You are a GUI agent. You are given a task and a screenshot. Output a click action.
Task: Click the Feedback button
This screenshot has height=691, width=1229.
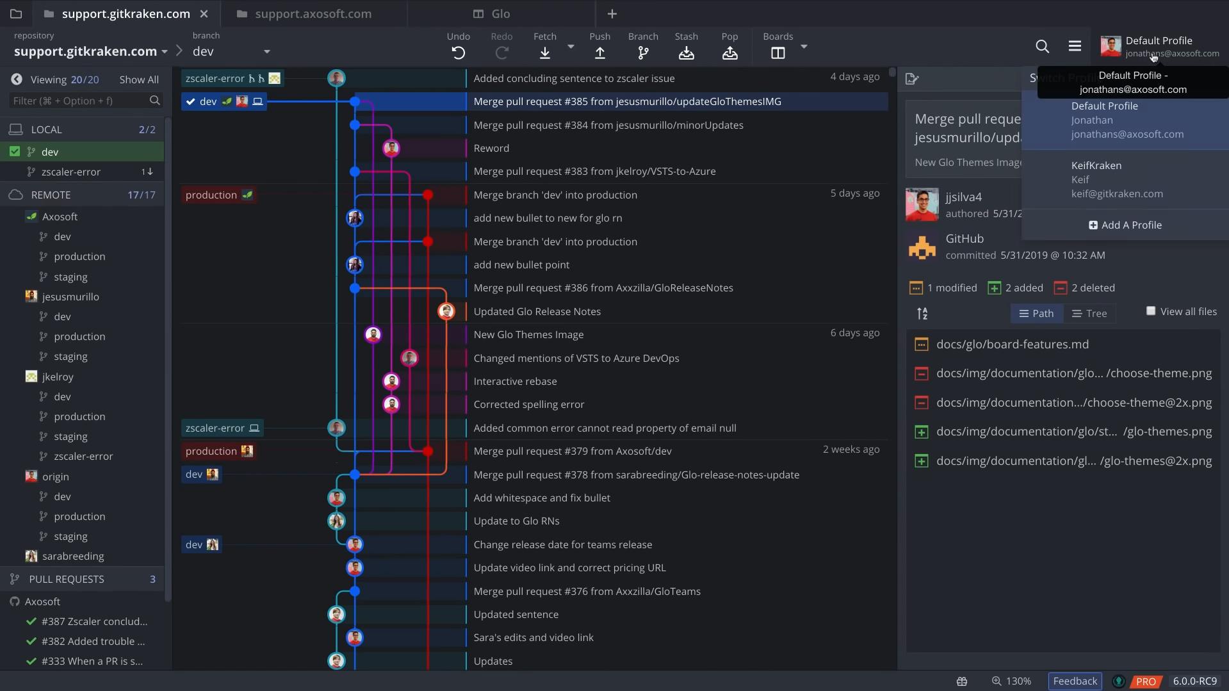coord(1075,681)
